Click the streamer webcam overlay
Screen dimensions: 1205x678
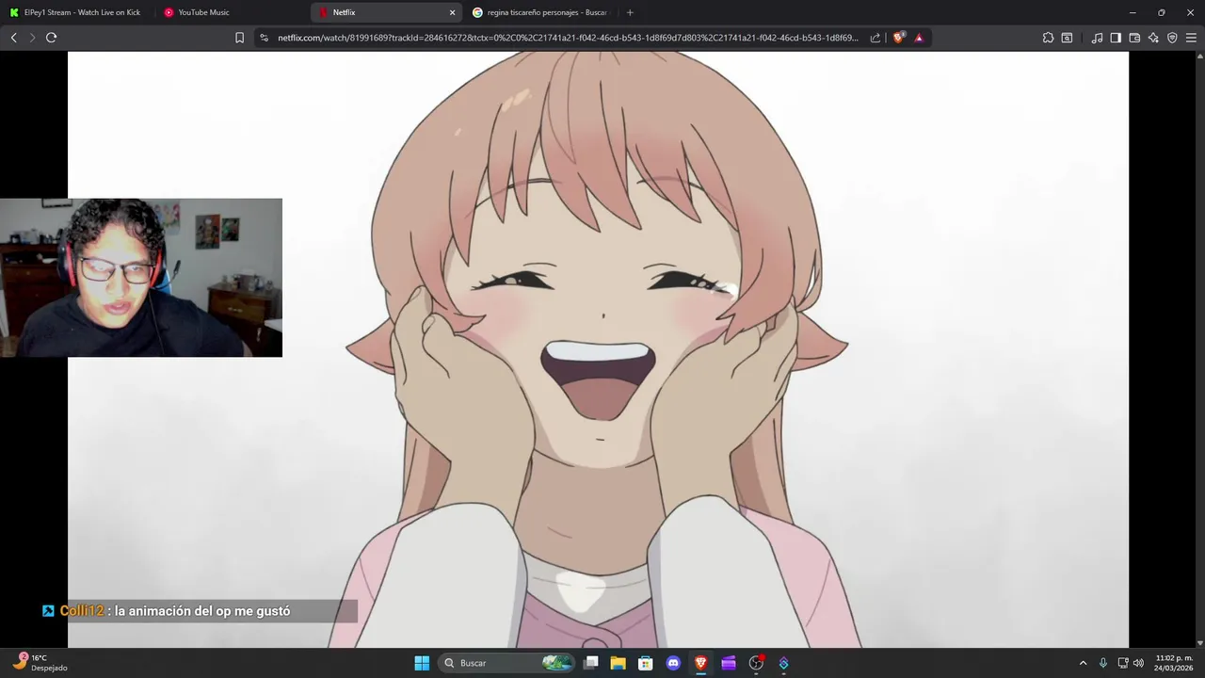(x=141, y=278)
